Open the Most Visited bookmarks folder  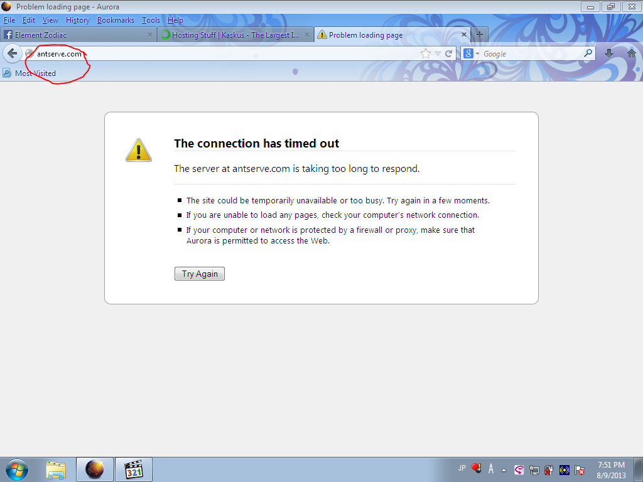(29, 73)
